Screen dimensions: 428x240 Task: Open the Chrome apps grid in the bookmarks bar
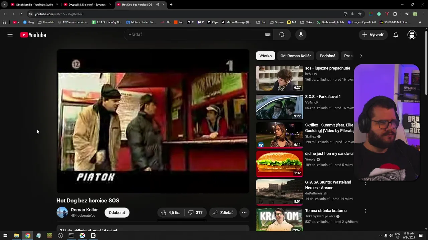click(4, 22)
